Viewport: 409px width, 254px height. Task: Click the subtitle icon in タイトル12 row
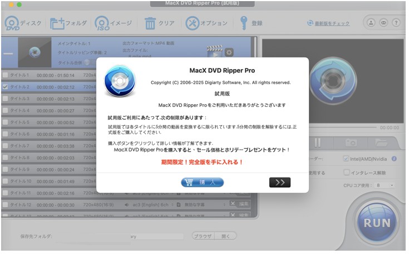(179, 205)
